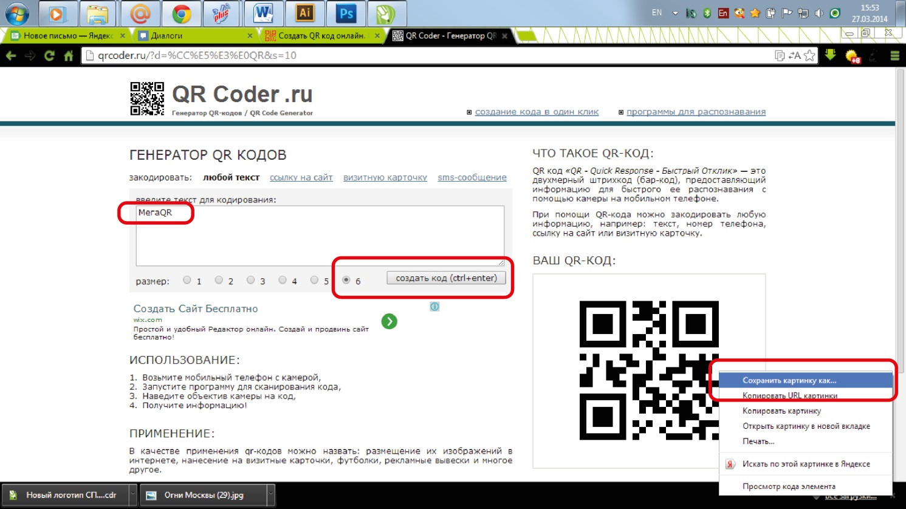The width and height of the screenshot is (906, 509).
Task: Choose Сохранить картинку как… menu item
Action: (806, 380)
